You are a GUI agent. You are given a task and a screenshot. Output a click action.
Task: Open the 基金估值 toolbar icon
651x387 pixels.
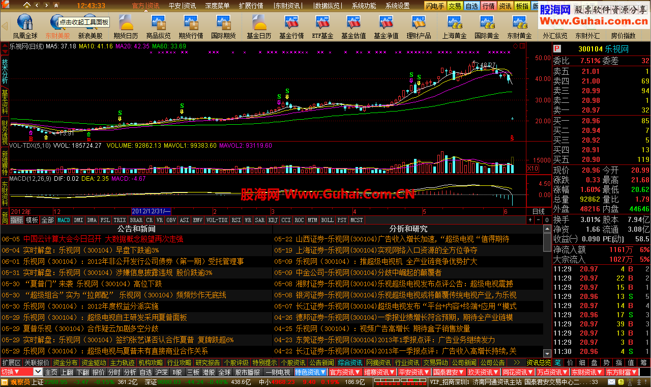(353, 26)
